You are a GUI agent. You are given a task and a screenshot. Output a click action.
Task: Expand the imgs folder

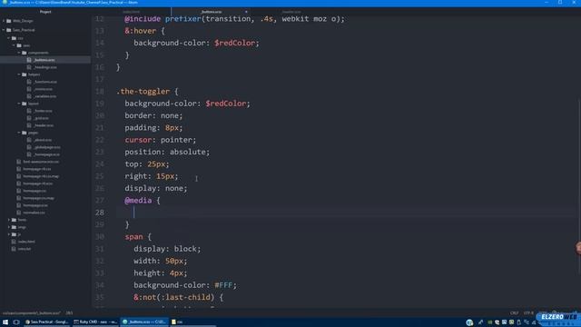[9, 227]
